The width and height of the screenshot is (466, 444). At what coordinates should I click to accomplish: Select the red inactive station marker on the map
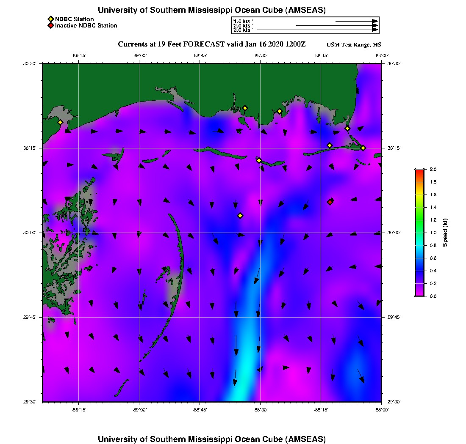(x=330, y=202)
